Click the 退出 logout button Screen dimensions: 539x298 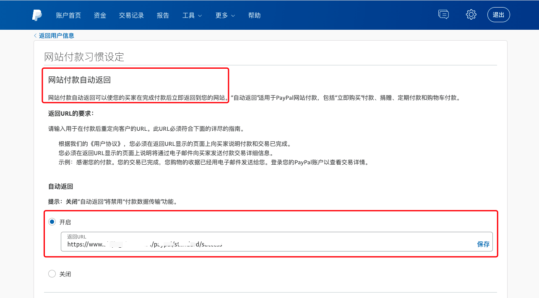click(499, 15)
